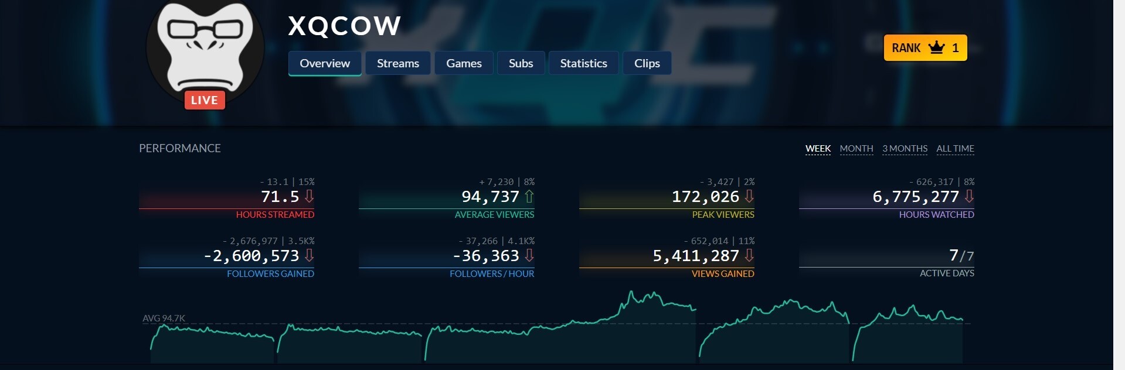This screenshot has width=1125, height=370.
Task: Click the 94,737 average viewers value
Action: click(491, 197)
